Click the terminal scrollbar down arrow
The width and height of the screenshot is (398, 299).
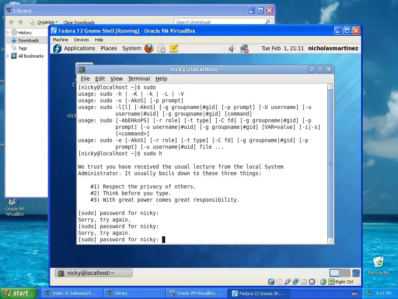tap(330, 240)
